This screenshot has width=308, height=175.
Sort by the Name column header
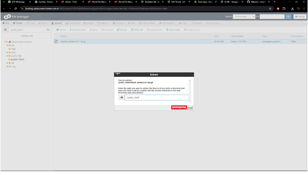(63, 36)
